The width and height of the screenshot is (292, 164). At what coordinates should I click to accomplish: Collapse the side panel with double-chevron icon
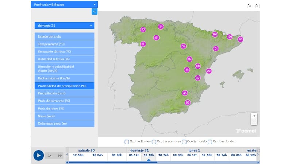coord(95,12)
